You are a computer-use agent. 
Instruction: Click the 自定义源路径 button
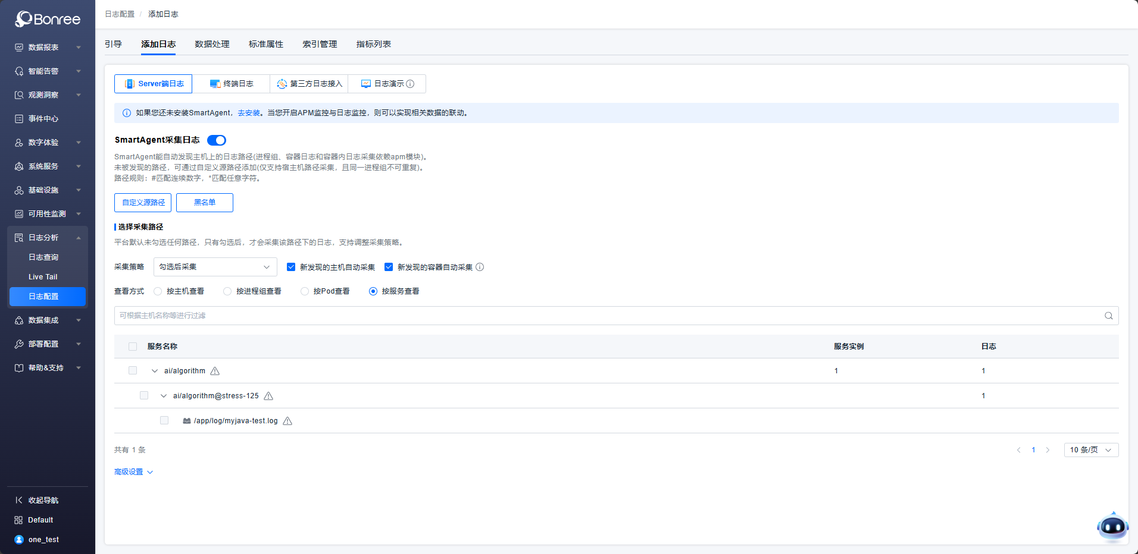click(x=143, y=203)
